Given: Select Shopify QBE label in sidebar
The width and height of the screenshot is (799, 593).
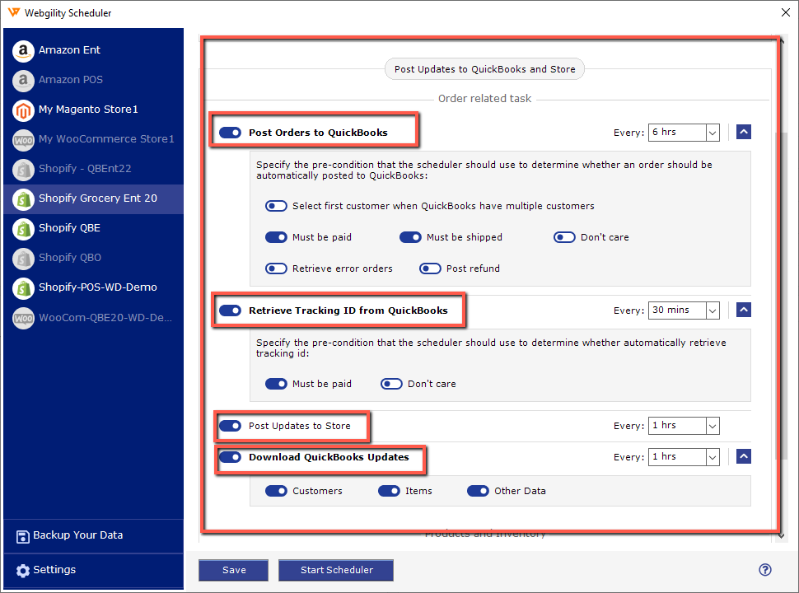Looking at the screenshot, I should click(69, 227).
